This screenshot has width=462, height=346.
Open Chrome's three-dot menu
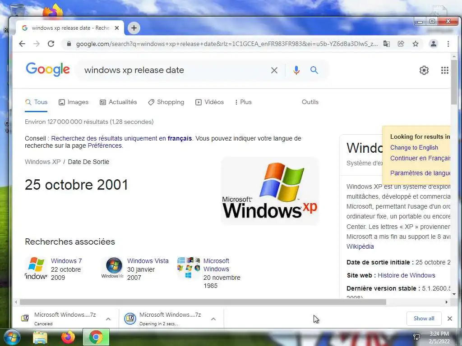pos(448,44)
